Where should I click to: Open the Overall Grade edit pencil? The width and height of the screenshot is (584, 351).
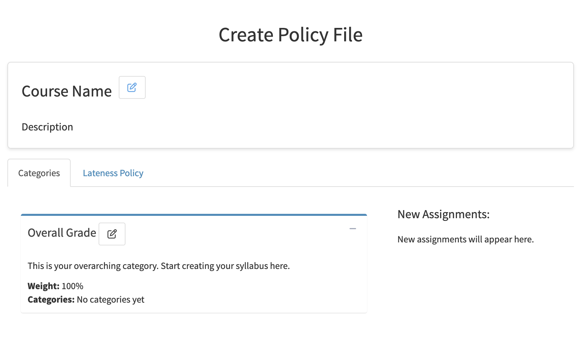tap(112, 234)
